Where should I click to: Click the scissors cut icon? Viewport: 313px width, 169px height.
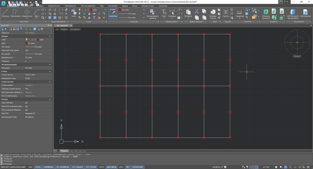(197, 11)
